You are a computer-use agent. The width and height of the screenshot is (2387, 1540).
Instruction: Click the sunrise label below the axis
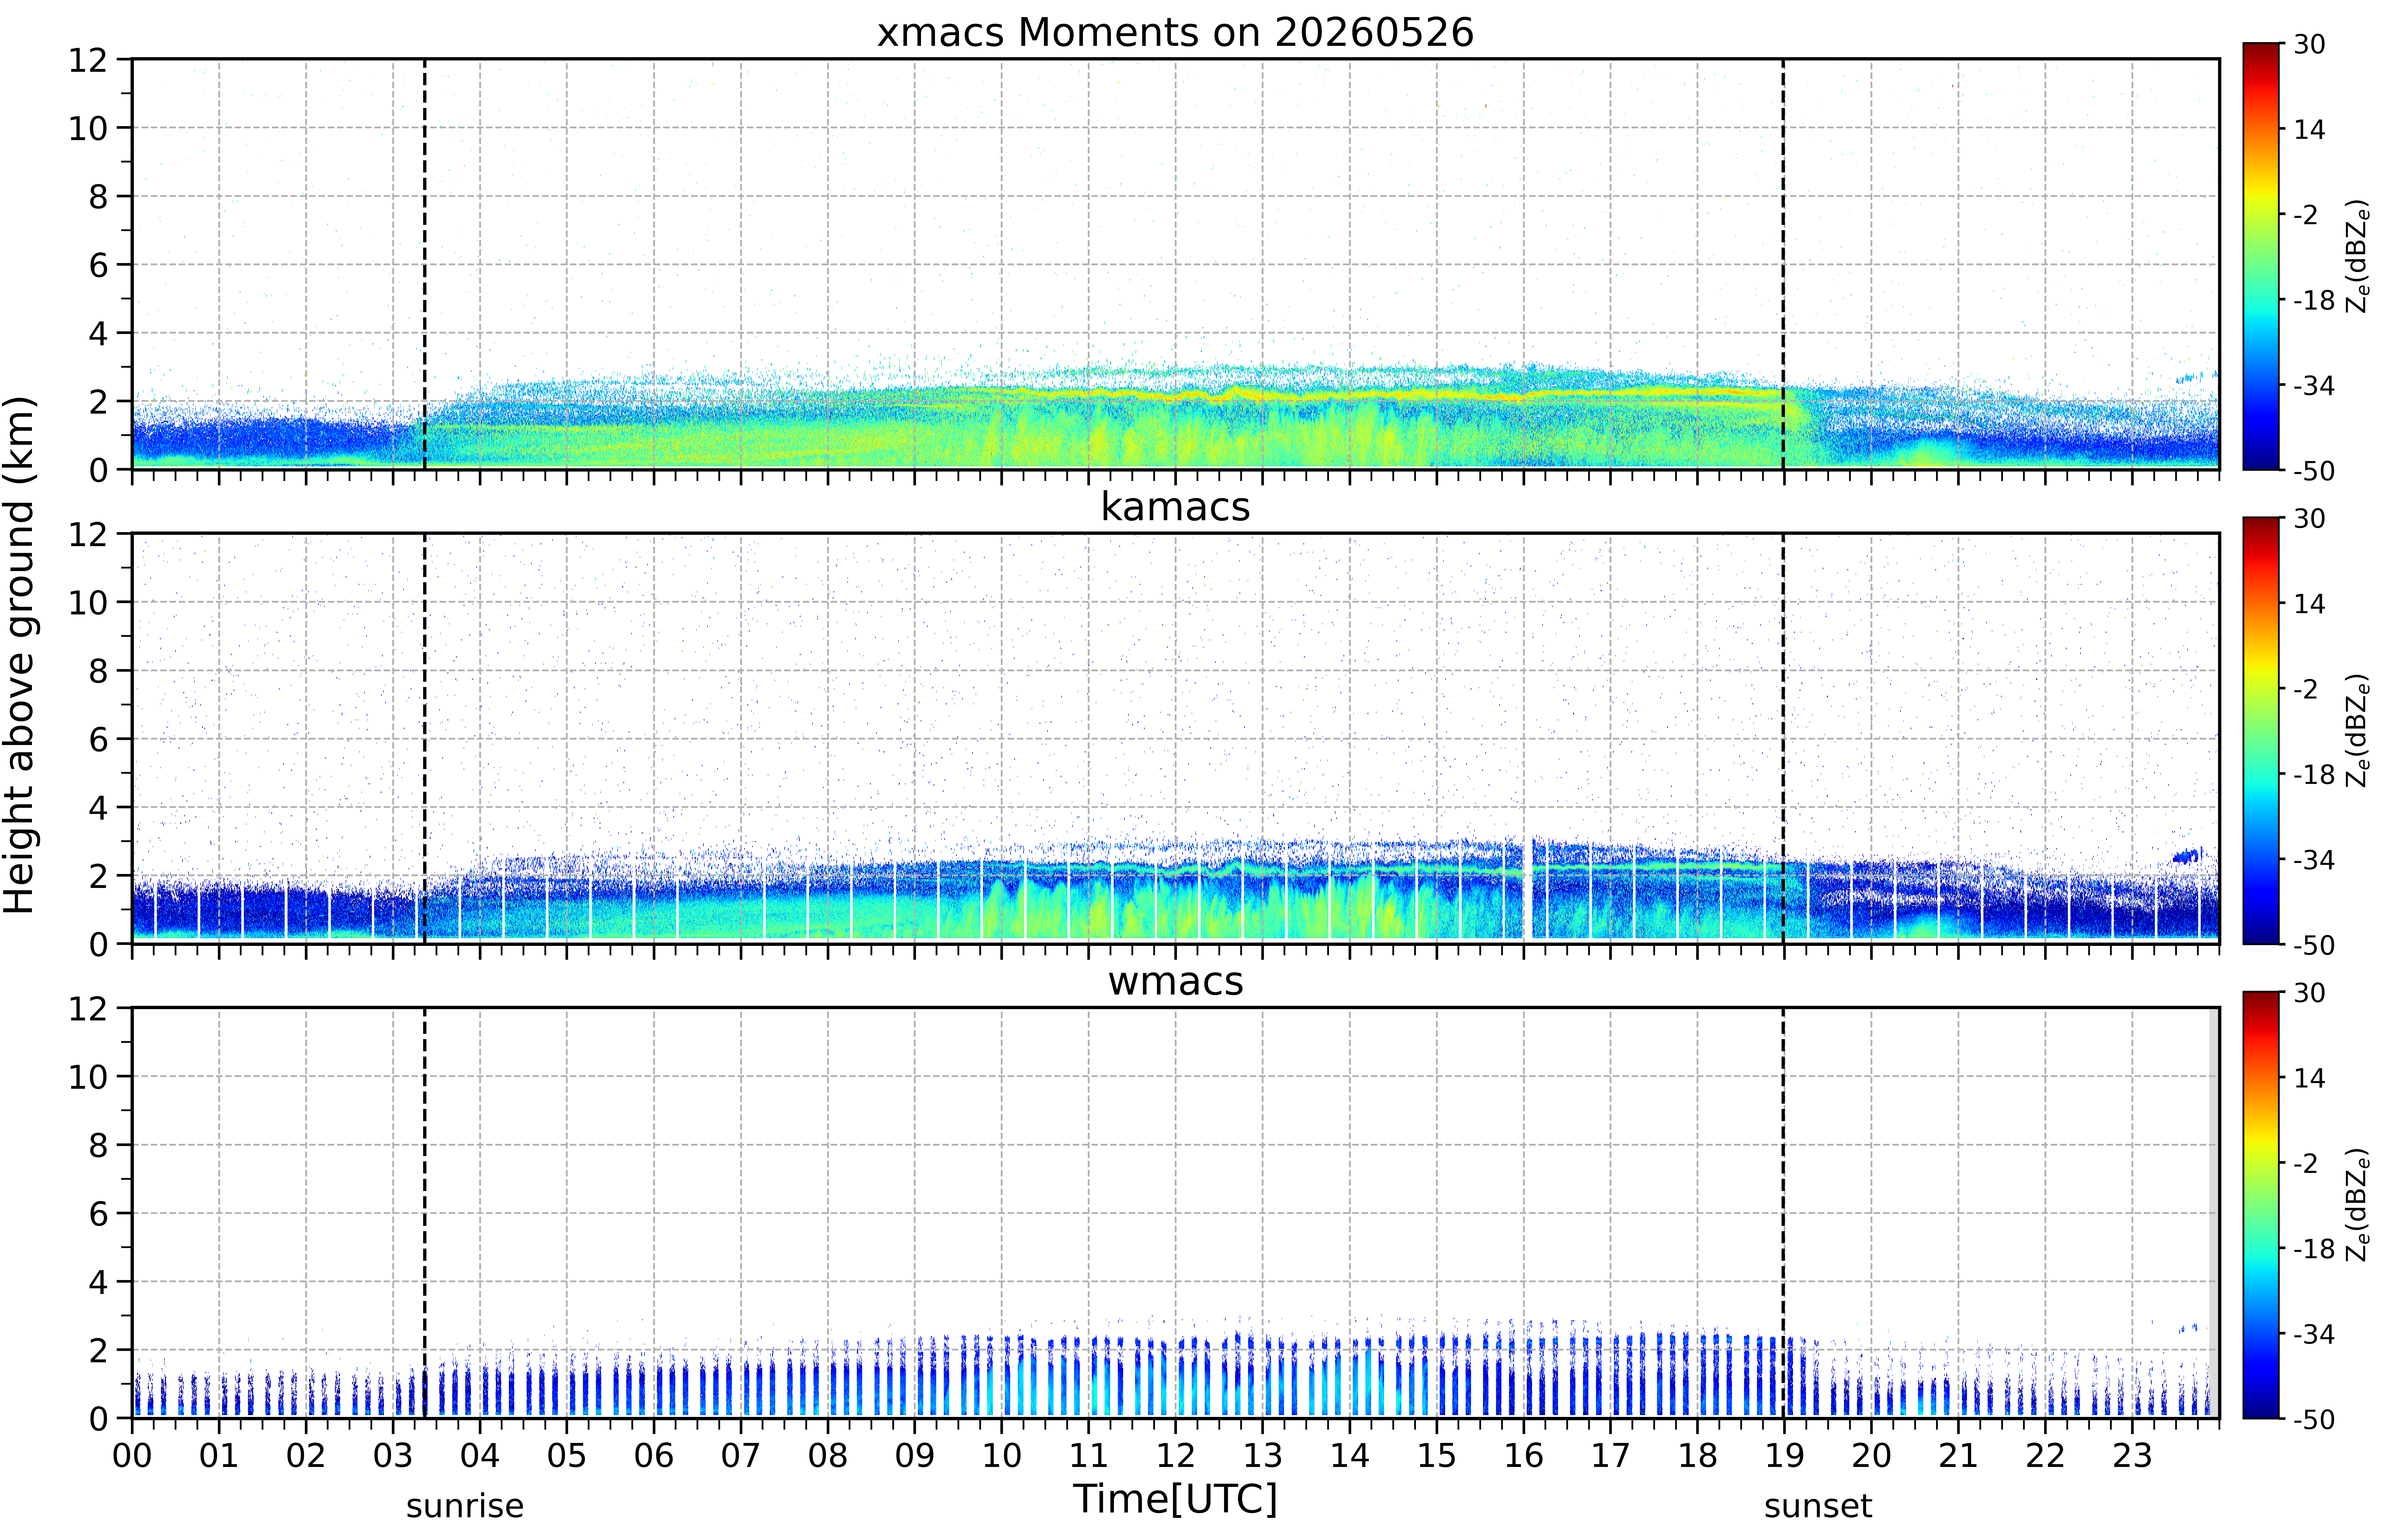(465, 1506)
